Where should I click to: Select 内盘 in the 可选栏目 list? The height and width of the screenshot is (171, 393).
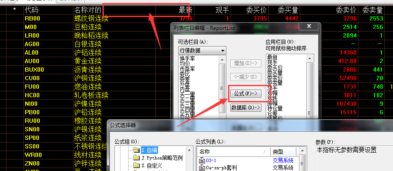coord(185,90)
